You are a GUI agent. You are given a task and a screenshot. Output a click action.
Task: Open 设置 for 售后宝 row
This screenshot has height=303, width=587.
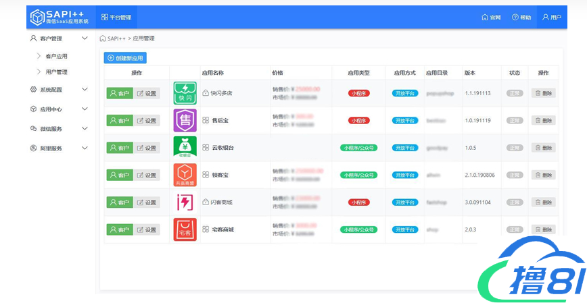pos(147,121)
